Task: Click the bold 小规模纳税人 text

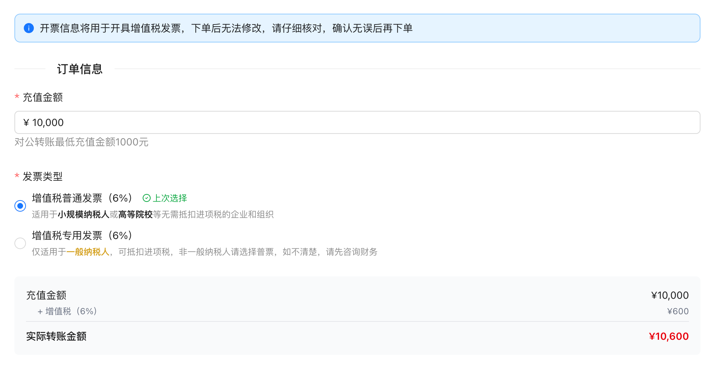Action: (x=84, y=215)
